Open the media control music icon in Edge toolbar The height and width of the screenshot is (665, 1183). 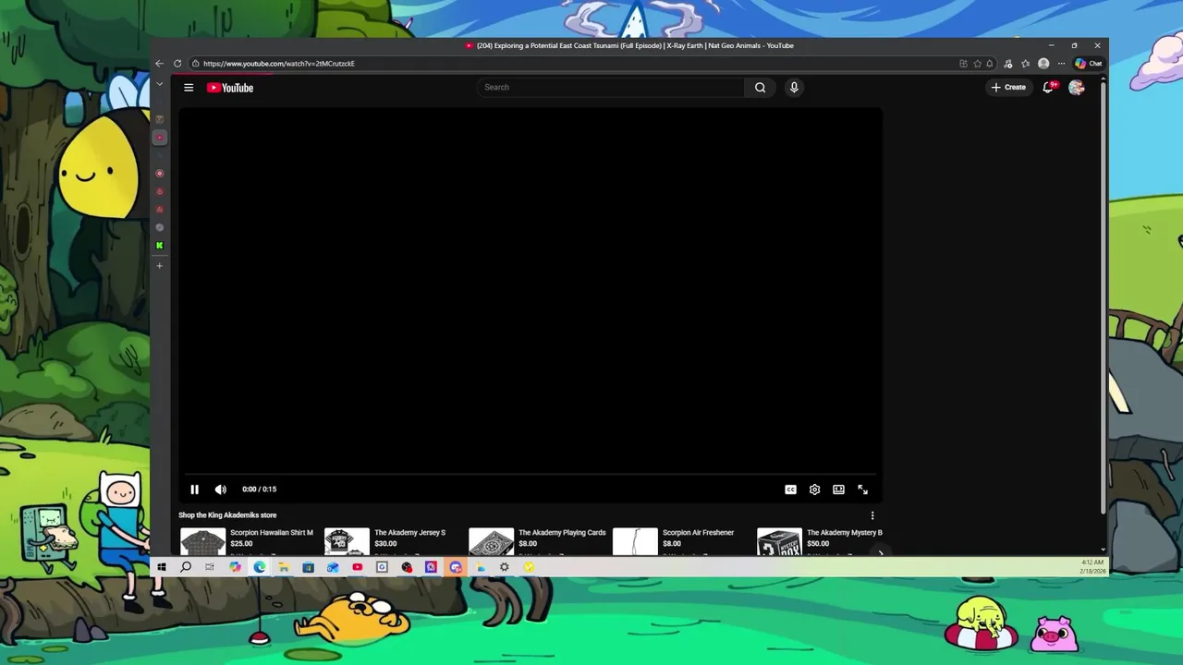[x=1008, y=64]
